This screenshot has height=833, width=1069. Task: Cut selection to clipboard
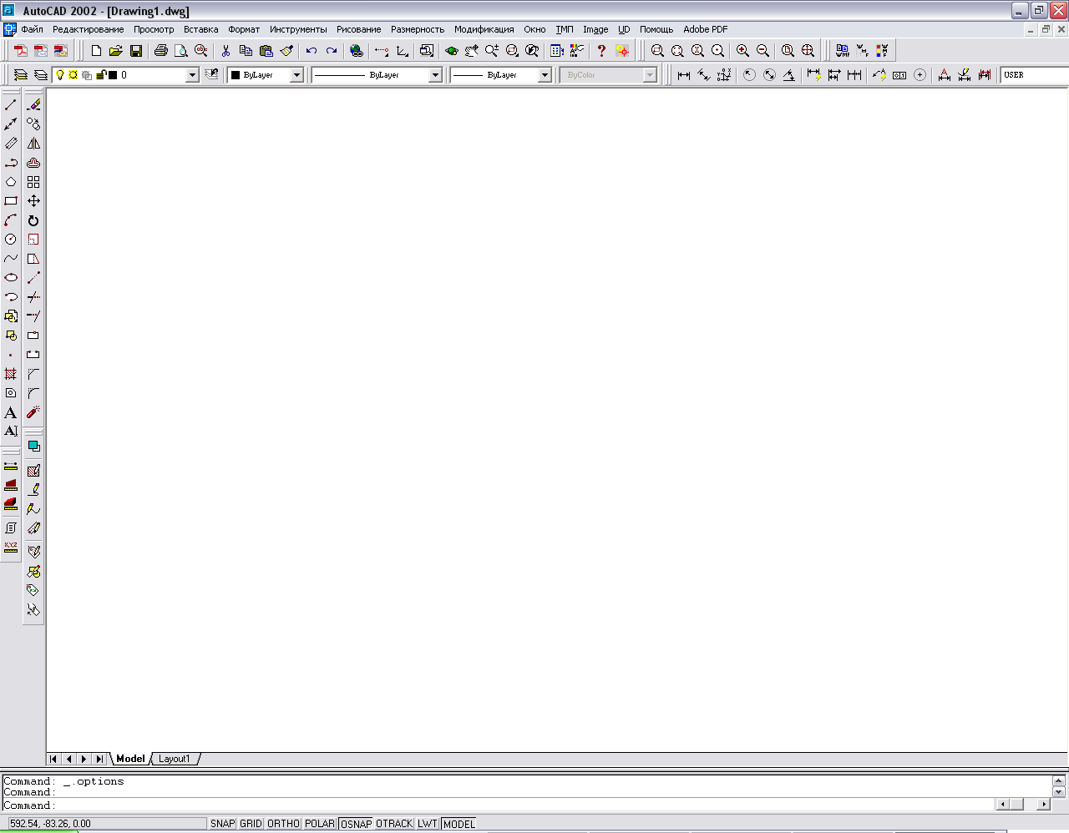click(225, 51)
